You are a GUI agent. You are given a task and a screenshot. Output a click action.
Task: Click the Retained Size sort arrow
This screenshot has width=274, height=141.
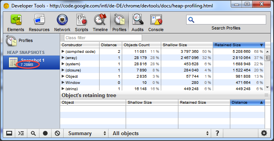pyautogui.click(x=261, y=45)
